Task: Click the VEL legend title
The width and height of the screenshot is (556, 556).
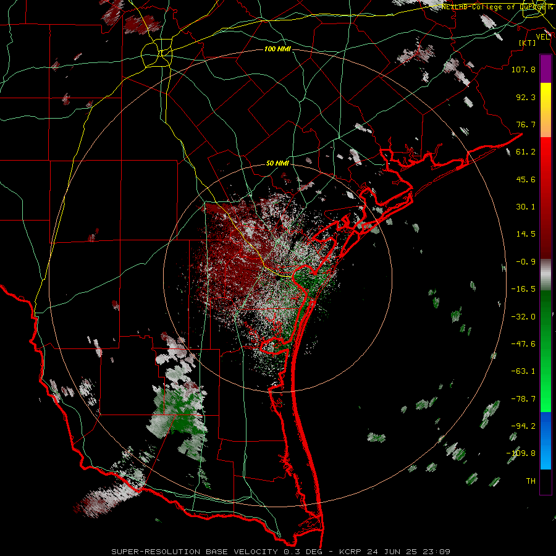Action: pos(542,37)
